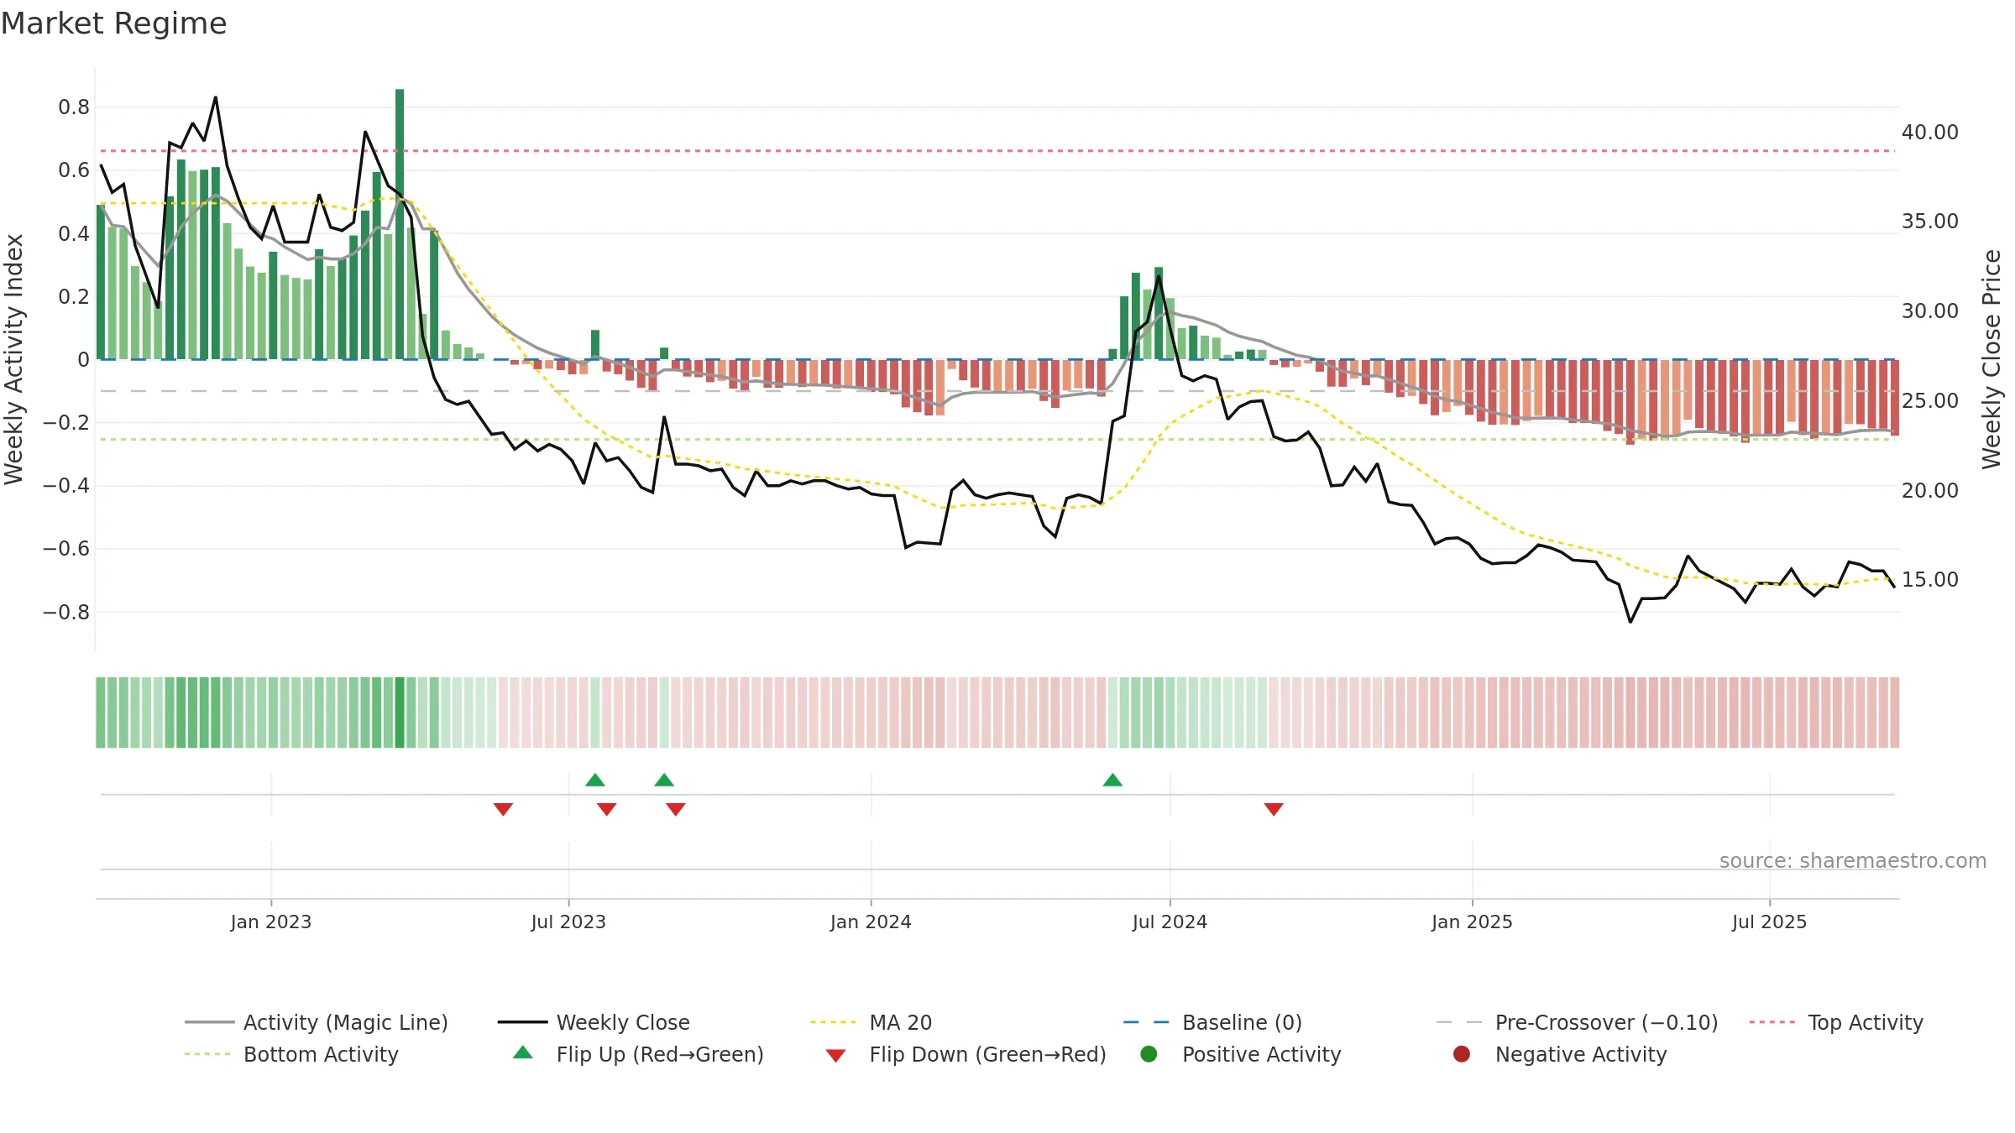This screenshot has height=1133, width=2015.
Task: Click the Weekly Close legend label
Action: click(x=623, y=1022)
